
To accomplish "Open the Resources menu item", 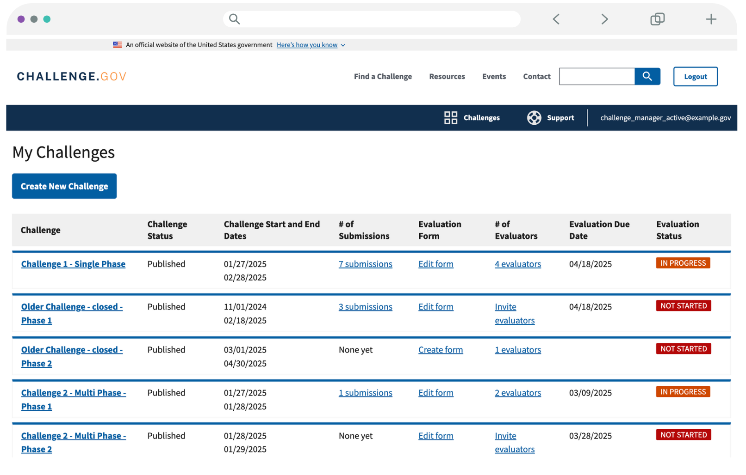I will click(447, 77).
